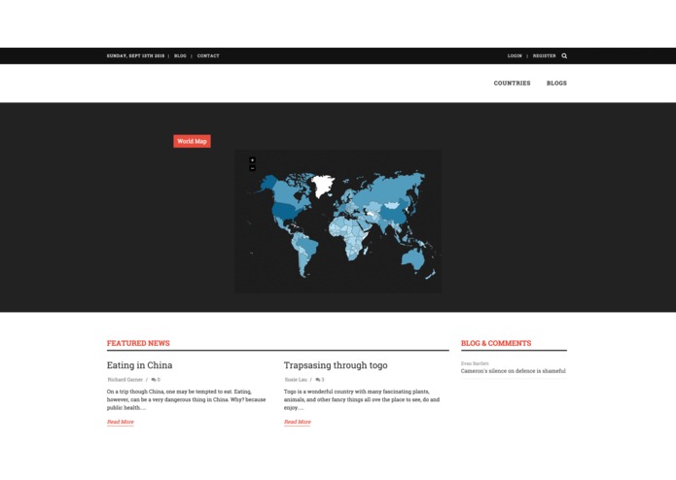Viewport: 676px width, 480px height.
Task: Click the BLOG & COMMENTS heading
Action: pyautogui.click(x=496, y=343)
